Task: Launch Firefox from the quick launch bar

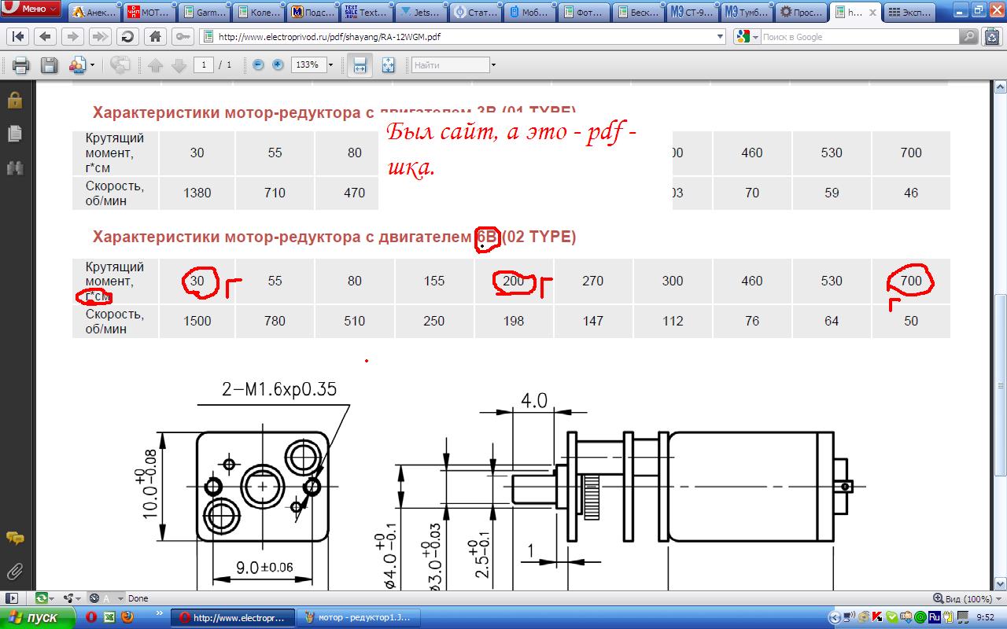Action: (x=127, y=617)
